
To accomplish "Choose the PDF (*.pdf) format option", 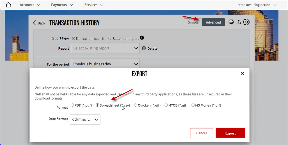I will coord(72,105).
